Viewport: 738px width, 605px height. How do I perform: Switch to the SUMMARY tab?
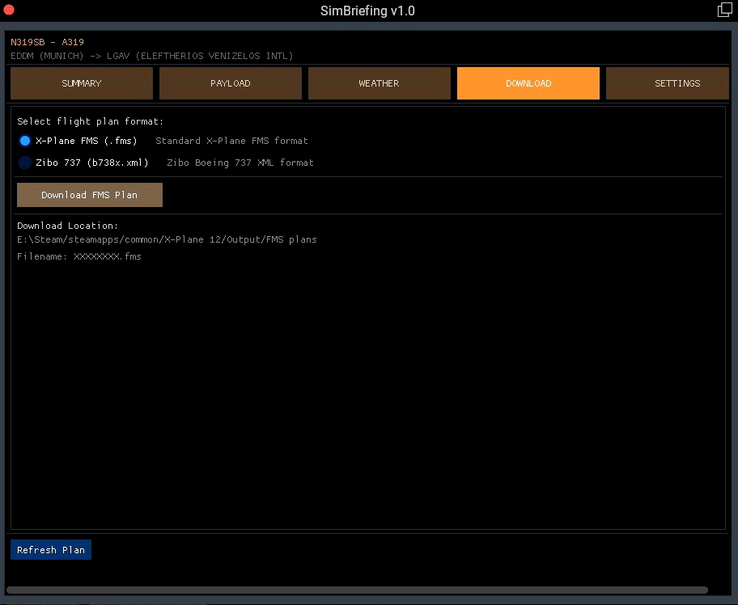coord(81,83)
